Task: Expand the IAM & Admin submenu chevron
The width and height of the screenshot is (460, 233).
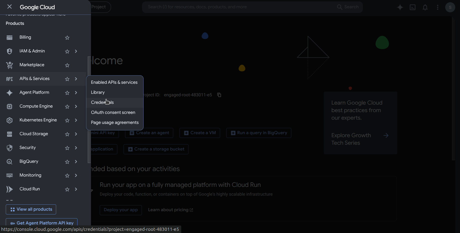Action: point(76,51)
